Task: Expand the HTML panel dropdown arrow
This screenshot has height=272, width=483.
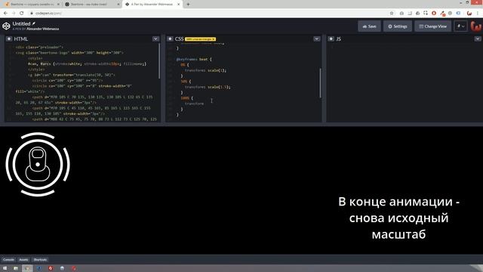Action: click(x=155, y=39)
